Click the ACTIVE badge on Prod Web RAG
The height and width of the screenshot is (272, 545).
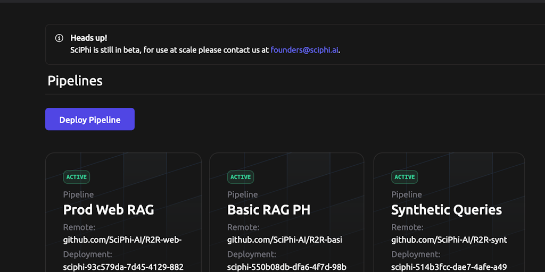coord(77,177)
